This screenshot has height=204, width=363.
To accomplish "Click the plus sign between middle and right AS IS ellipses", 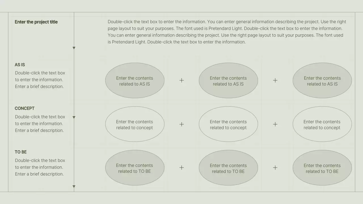I will pos(275,80).
